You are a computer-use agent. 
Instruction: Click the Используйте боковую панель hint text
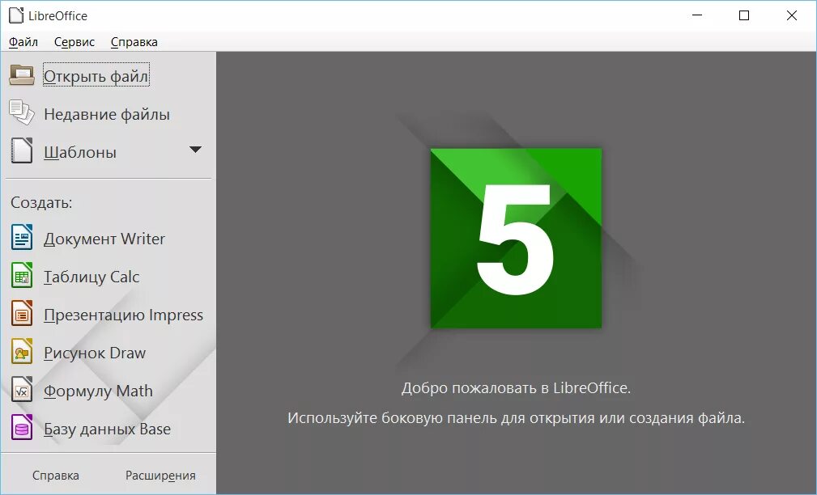point(516,418)
